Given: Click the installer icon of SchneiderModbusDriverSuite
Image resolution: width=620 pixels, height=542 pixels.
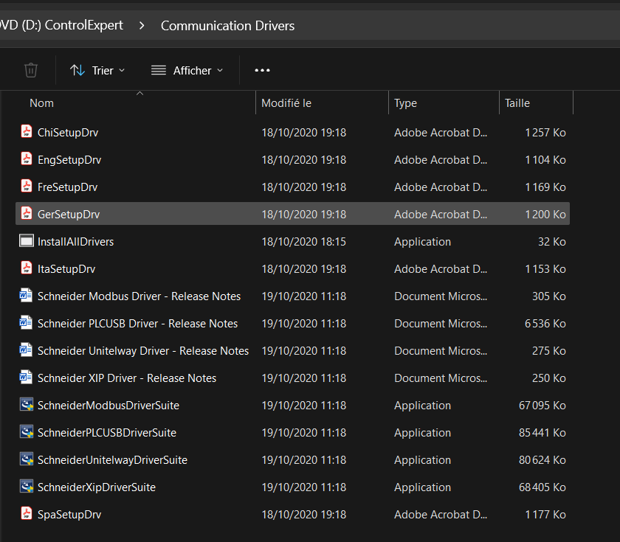Looking at the screenshot, I should (x=26, y=405).
